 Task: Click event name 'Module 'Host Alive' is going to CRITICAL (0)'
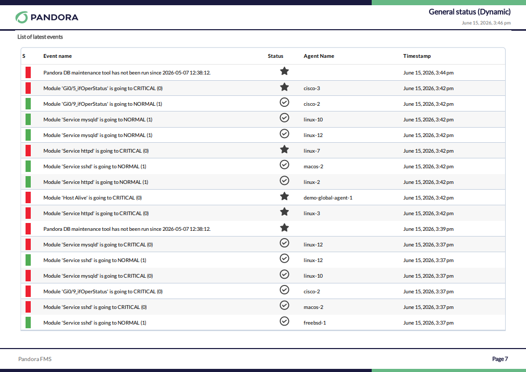93,198
